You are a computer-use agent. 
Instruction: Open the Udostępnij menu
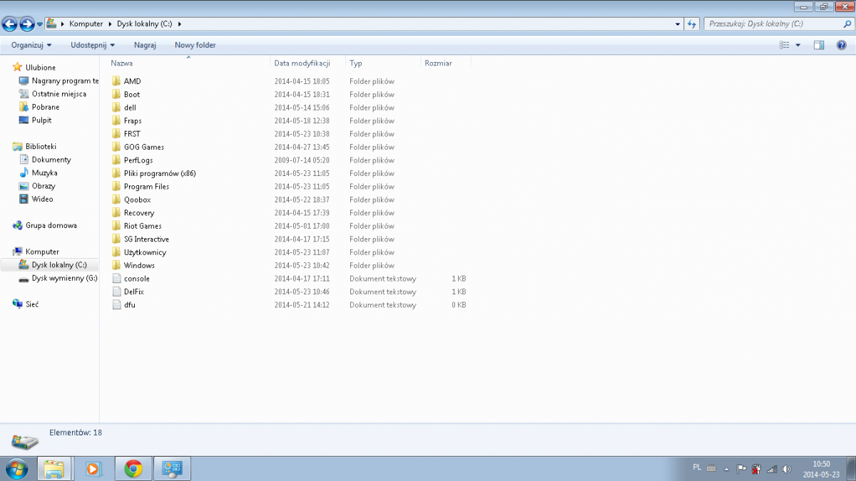click(x=93, y=45)
